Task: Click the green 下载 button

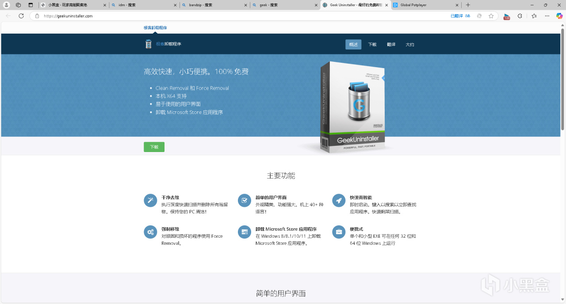Action: pos(154,147)
